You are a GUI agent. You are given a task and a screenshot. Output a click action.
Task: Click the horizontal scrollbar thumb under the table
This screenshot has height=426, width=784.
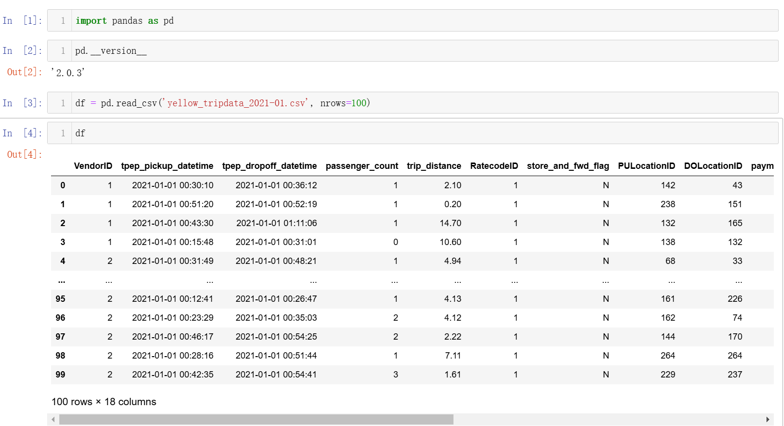tap(256, 419)
